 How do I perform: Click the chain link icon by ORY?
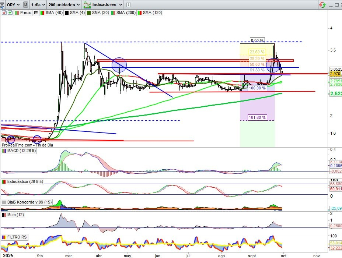click(x=3, y=5)
